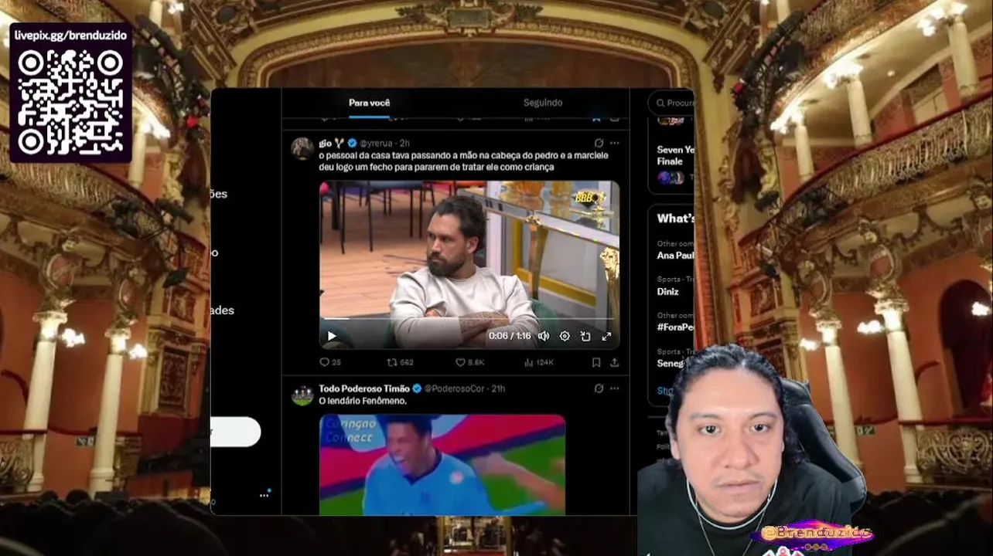This screenshot has width=993, height=556.
Task: Open Grok icon on gio's post
Action: pos(599,143)
